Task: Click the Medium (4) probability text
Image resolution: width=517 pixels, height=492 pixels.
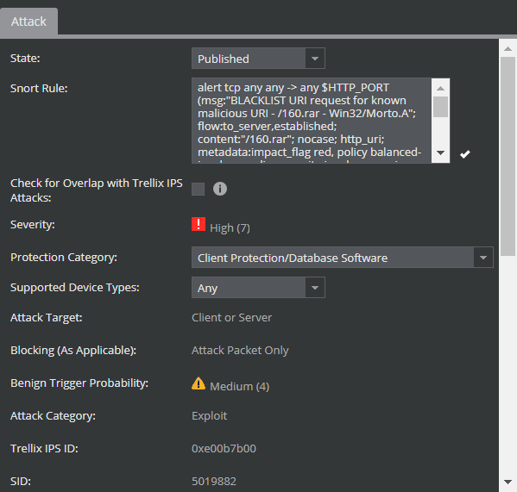Action: point(240,387)
